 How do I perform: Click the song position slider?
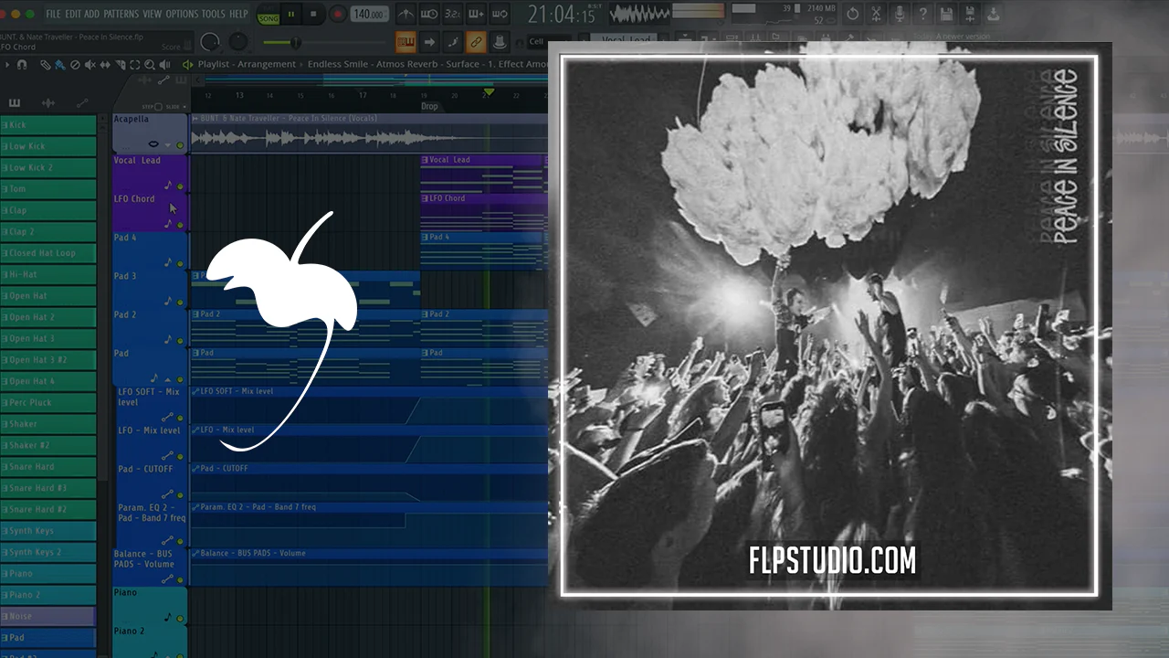point(322,43)
